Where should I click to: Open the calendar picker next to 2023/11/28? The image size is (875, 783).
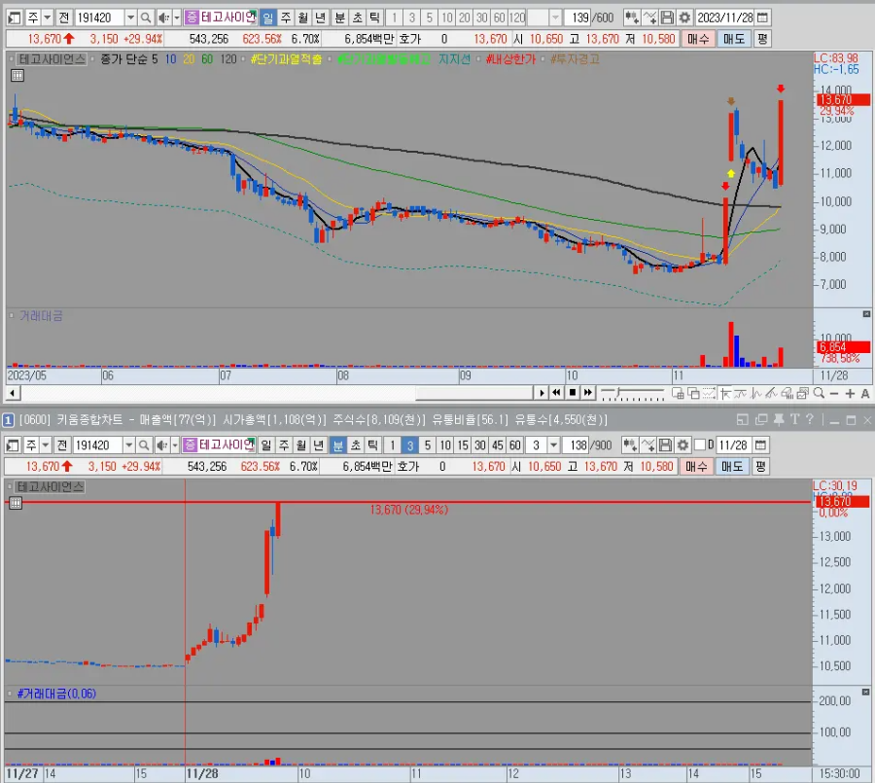click(x=763, y=18)
